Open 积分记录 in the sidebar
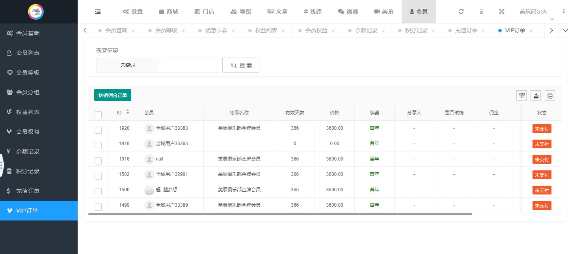568x254 pixels. (39, 171)
